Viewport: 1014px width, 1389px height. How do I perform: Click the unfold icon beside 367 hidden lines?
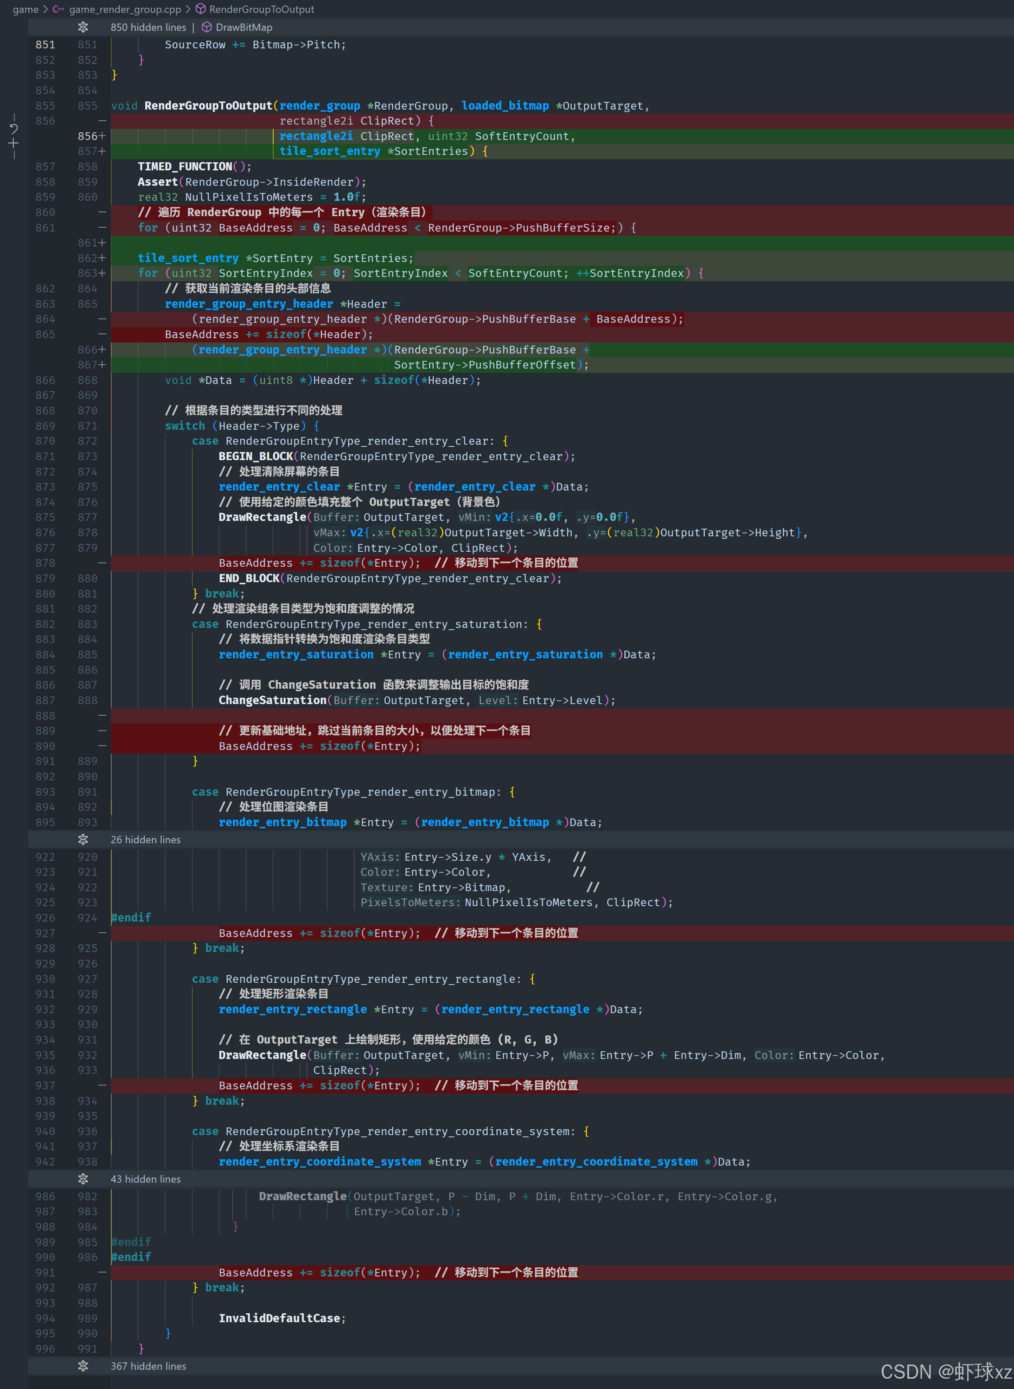pos(83,1366)
